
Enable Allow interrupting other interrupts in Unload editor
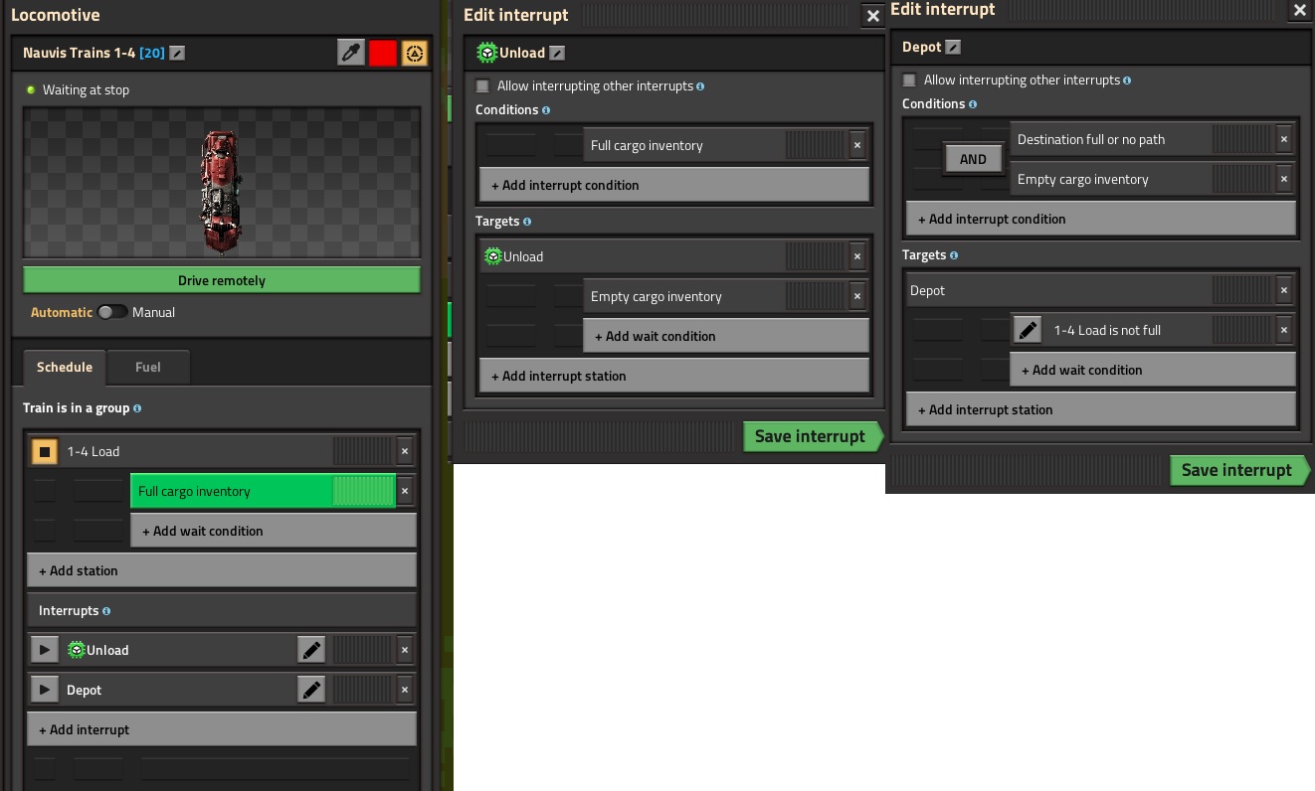[483, 86]
